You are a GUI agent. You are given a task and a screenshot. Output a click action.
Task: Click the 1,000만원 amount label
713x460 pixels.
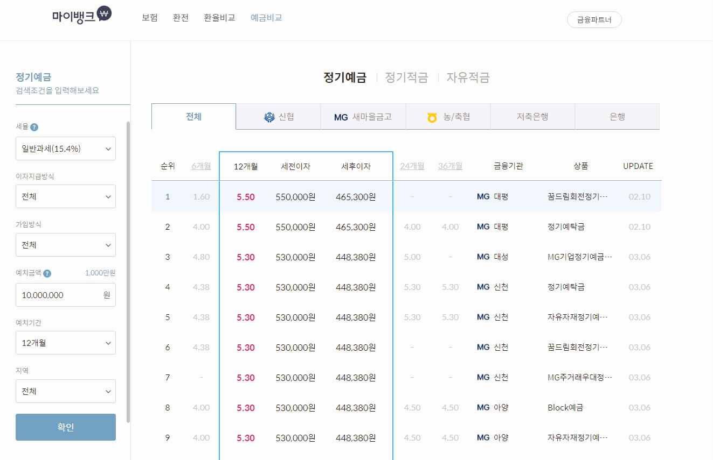pyautogui.click(x=100, y=273)
